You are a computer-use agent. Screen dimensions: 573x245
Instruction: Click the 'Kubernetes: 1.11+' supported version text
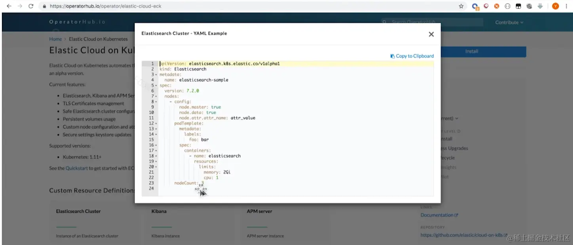coord(82,157)
